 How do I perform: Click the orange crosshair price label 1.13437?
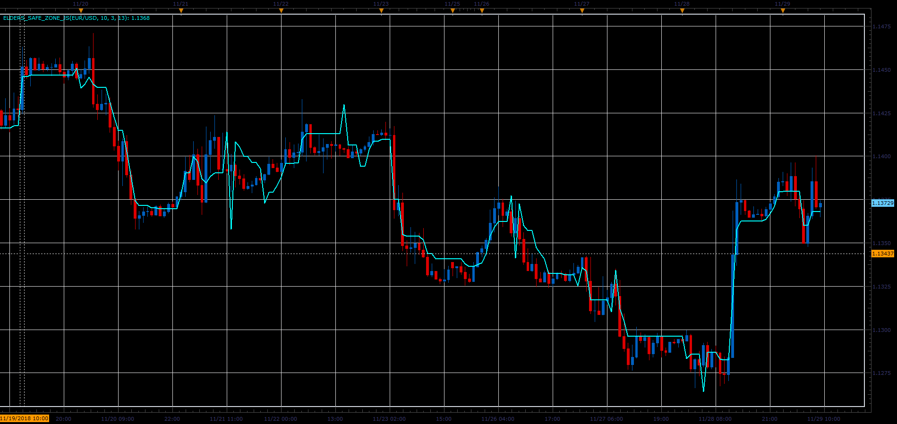pos(882,254)
